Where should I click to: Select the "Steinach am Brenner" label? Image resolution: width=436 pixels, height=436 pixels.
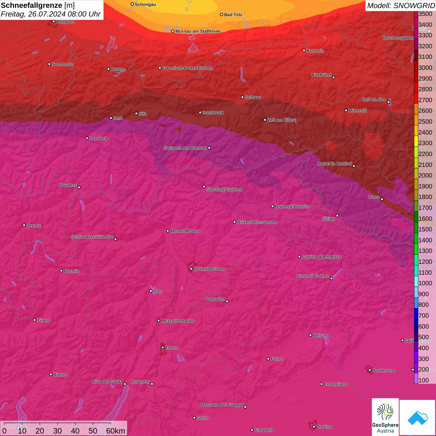[185, 148]
